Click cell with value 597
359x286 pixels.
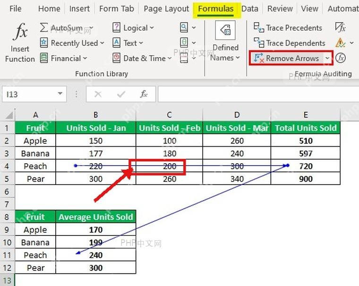click(306, 153)
